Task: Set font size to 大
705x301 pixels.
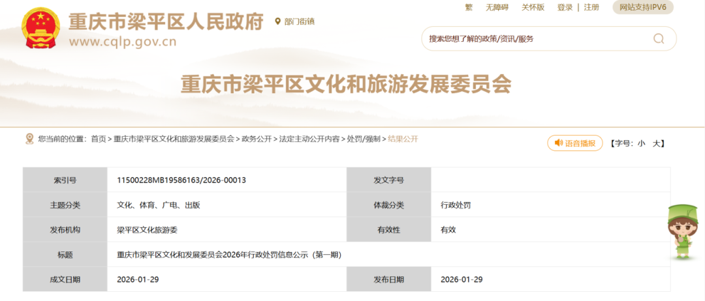Action: point(658,143)
